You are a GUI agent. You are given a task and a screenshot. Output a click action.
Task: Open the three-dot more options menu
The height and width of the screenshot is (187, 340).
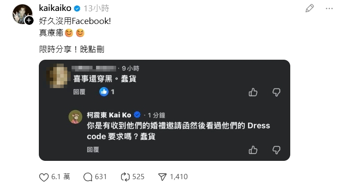pyautogui.click(x=329, y=8)
